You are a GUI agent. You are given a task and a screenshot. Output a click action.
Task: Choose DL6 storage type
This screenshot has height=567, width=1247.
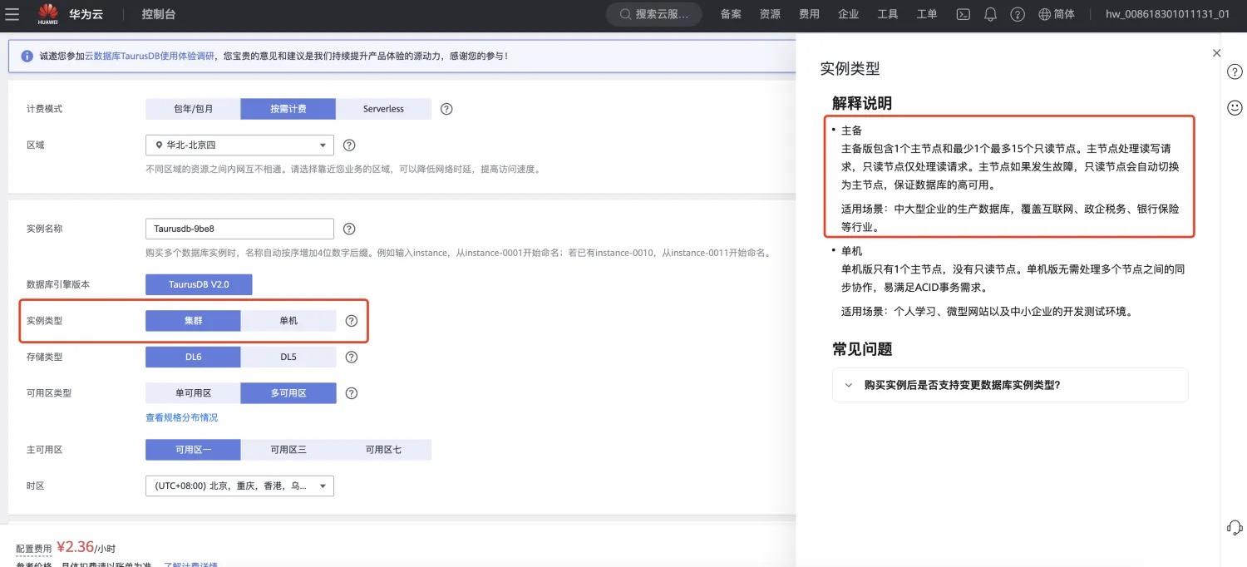coord(193,357)
